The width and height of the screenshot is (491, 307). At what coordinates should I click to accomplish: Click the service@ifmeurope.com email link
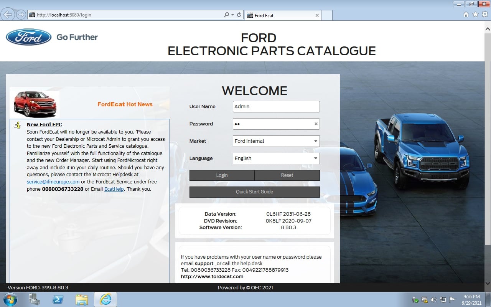53,182
